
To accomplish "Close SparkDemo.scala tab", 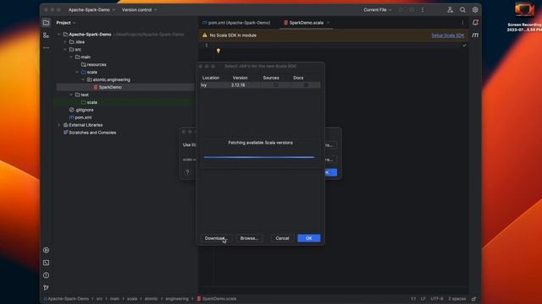I will click(x=328, y=23).
